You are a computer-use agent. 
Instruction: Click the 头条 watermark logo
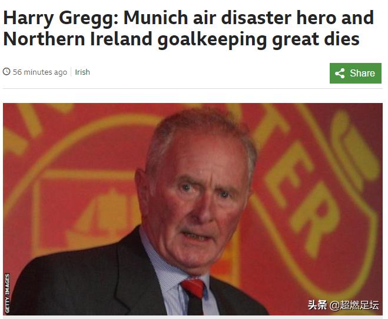pos(317,305)
